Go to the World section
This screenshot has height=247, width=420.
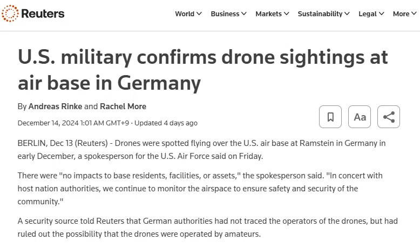tap(185, 14)
